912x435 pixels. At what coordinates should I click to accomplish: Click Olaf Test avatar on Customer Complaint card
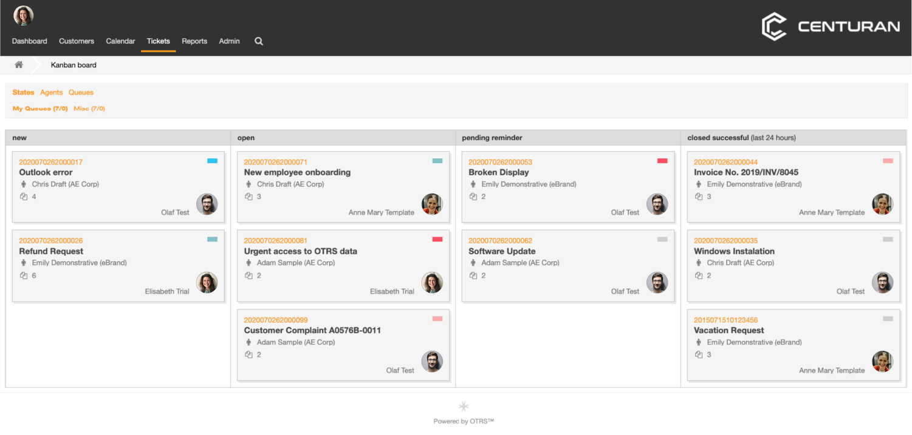click(432, 362)
